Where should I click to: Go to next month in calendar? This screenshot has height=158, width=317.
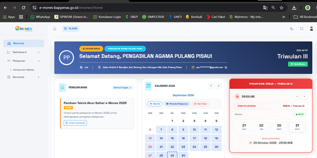218,86
